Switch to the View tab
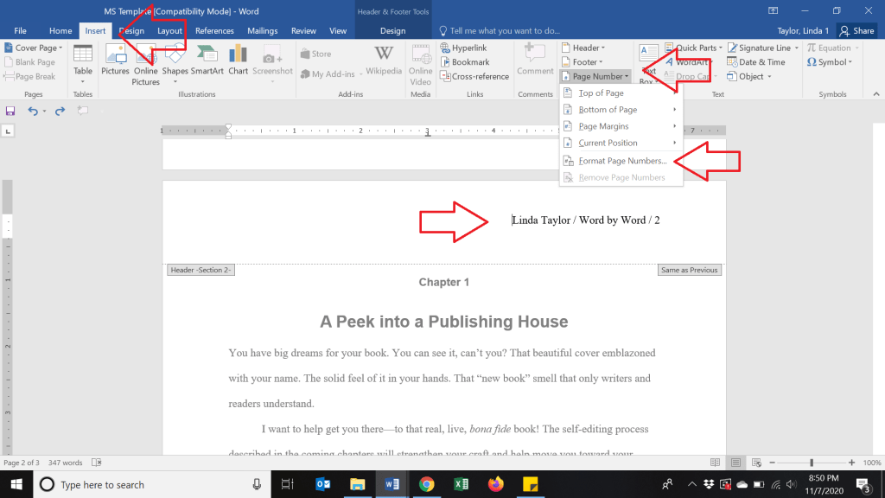This screenshot has width=885, height=498. tap(338, 31)
